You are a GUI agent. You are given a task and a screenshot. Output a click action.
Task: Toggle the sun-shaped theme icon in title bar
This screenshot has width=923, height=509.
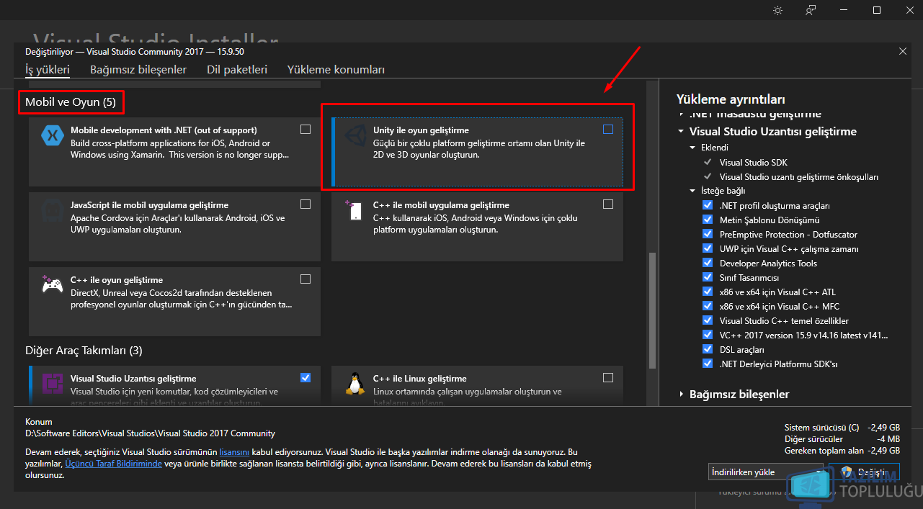[x=777, y=10]
